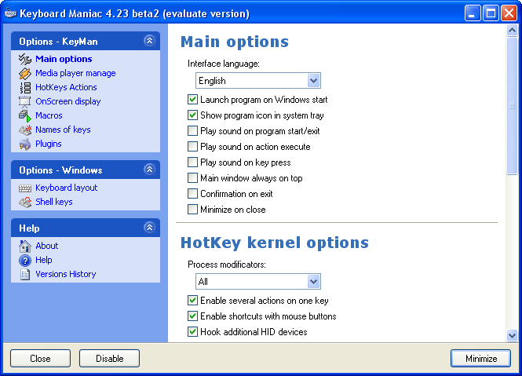The image size is (522, 376).
Task: Click the Media player manage icon
Action: pos(25,73)
